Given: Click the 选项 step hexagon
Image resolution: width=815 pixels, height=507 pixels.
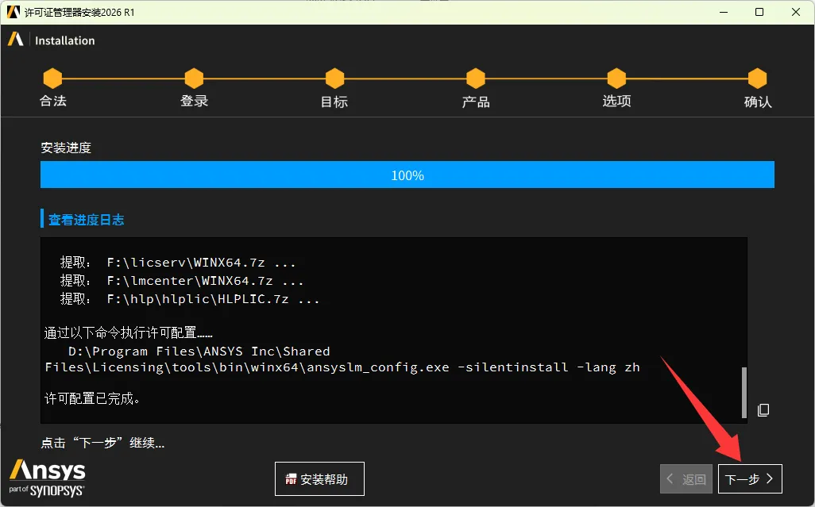Looking at the screenshot, I should click(616, 79).
